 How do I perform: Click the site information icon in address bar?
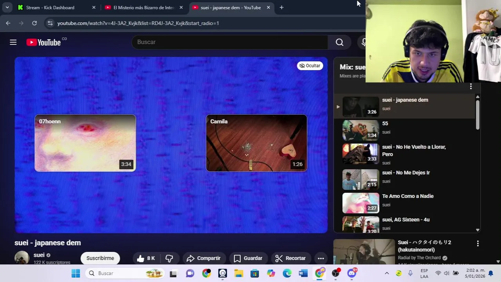click(x=50, y=23)
